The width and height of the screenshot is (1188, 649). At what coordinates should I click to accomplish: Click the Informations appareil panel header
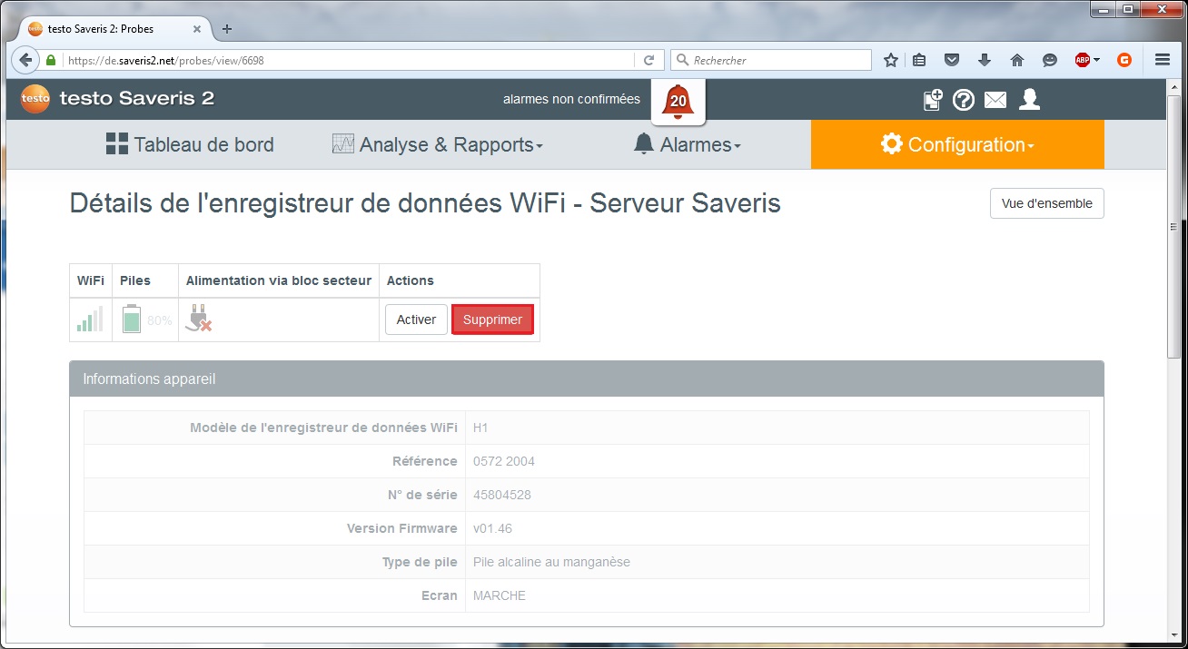pos(587,379)
